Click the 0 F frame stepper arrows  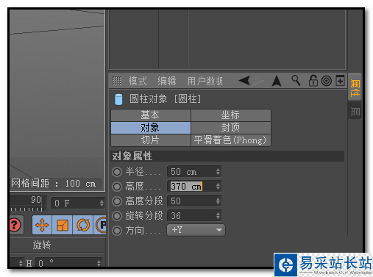point(102,203)
